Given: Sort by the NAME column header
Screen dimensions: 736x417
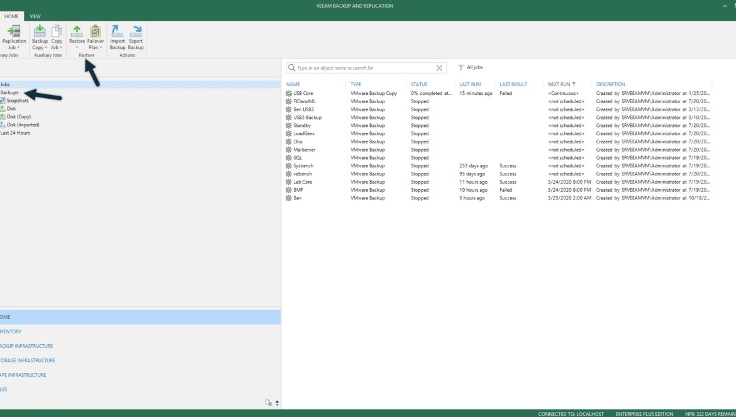Looking at the screenshot, I should pyautogui.click(x=293, y=84).
